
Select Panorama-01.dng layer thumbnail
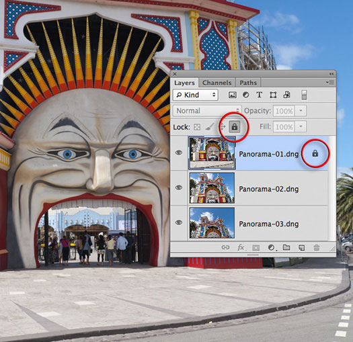[x=212, y=153]
